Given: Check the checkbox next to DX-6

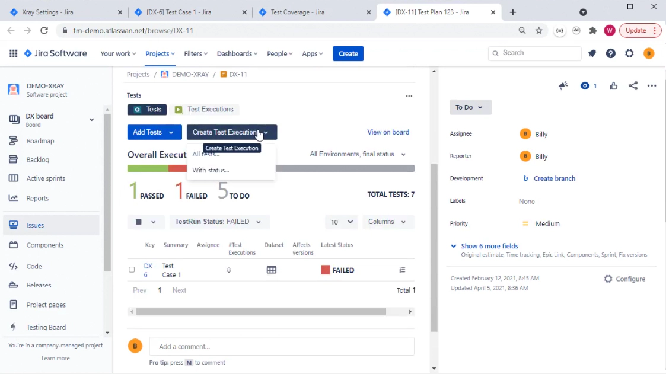Looking at the screenshot, I should click(132, 270).
